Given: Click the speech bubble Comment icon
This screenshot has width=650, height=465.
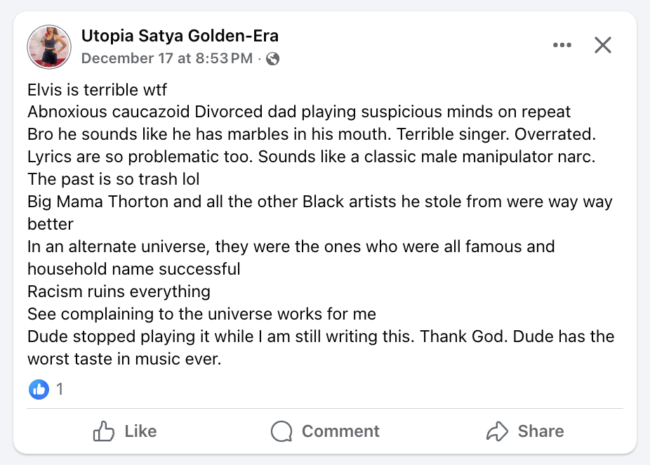Looking at the screenshot, I should (x=281, y=431).
